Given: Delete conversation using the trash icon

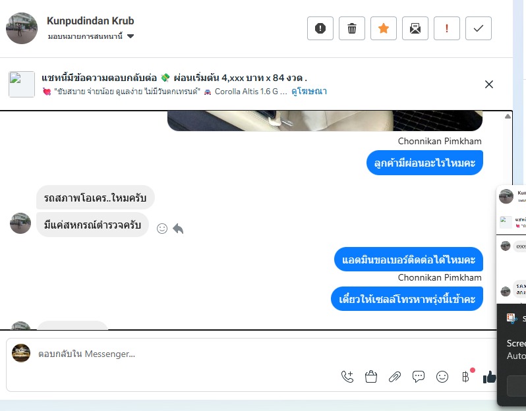Looking at the screenshot, I should pos(351,28).
